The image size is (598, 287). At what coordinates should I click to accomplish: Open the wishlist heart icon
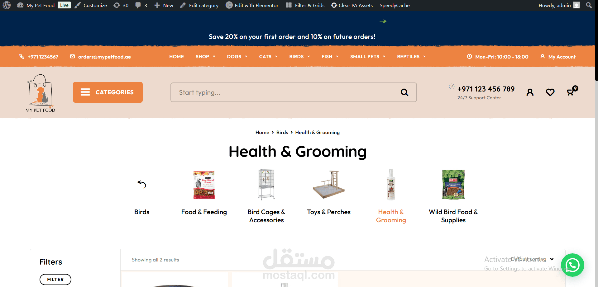[x=550, y=92]
